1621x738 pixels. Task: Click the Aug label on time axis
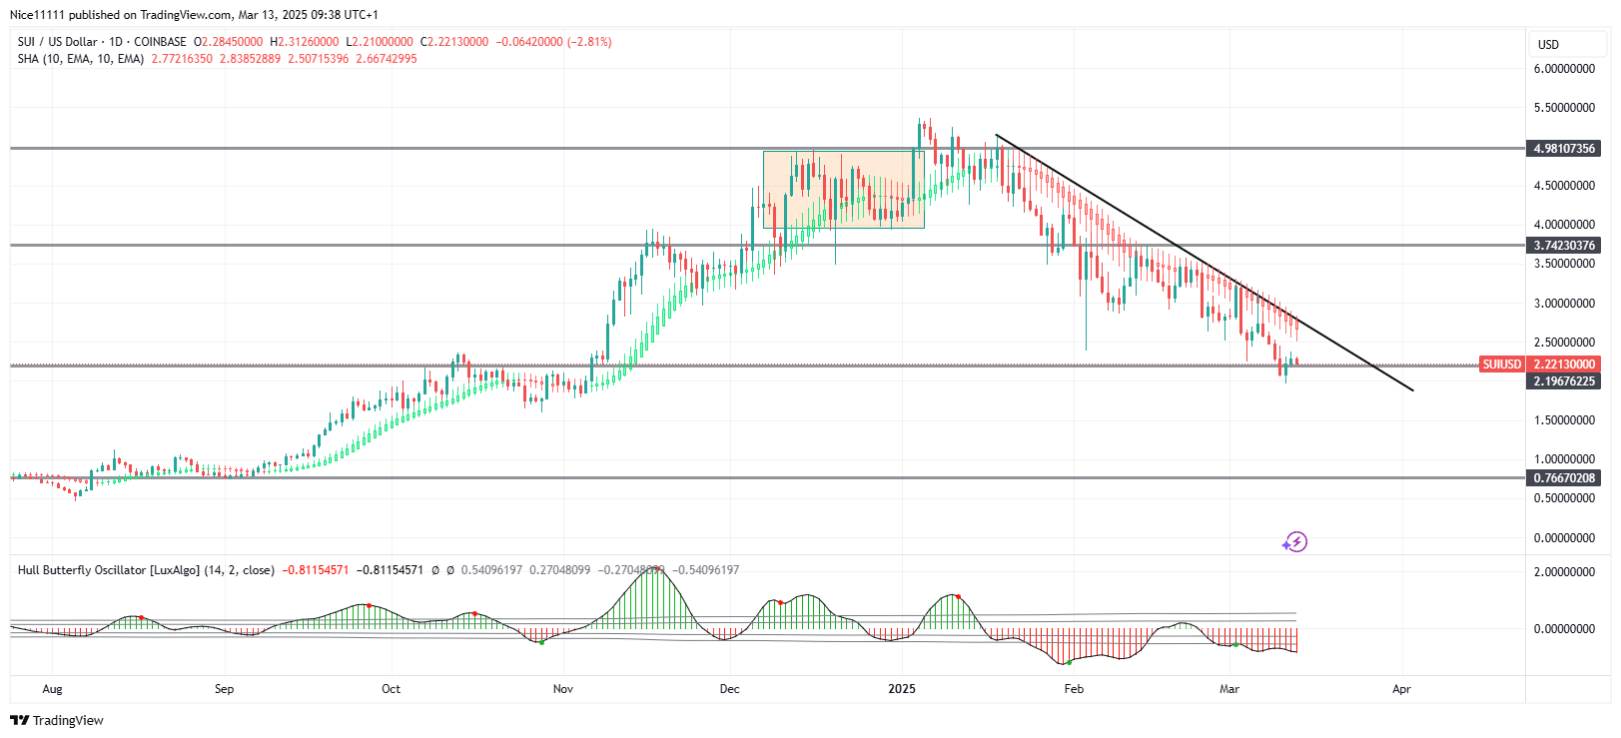52,689
